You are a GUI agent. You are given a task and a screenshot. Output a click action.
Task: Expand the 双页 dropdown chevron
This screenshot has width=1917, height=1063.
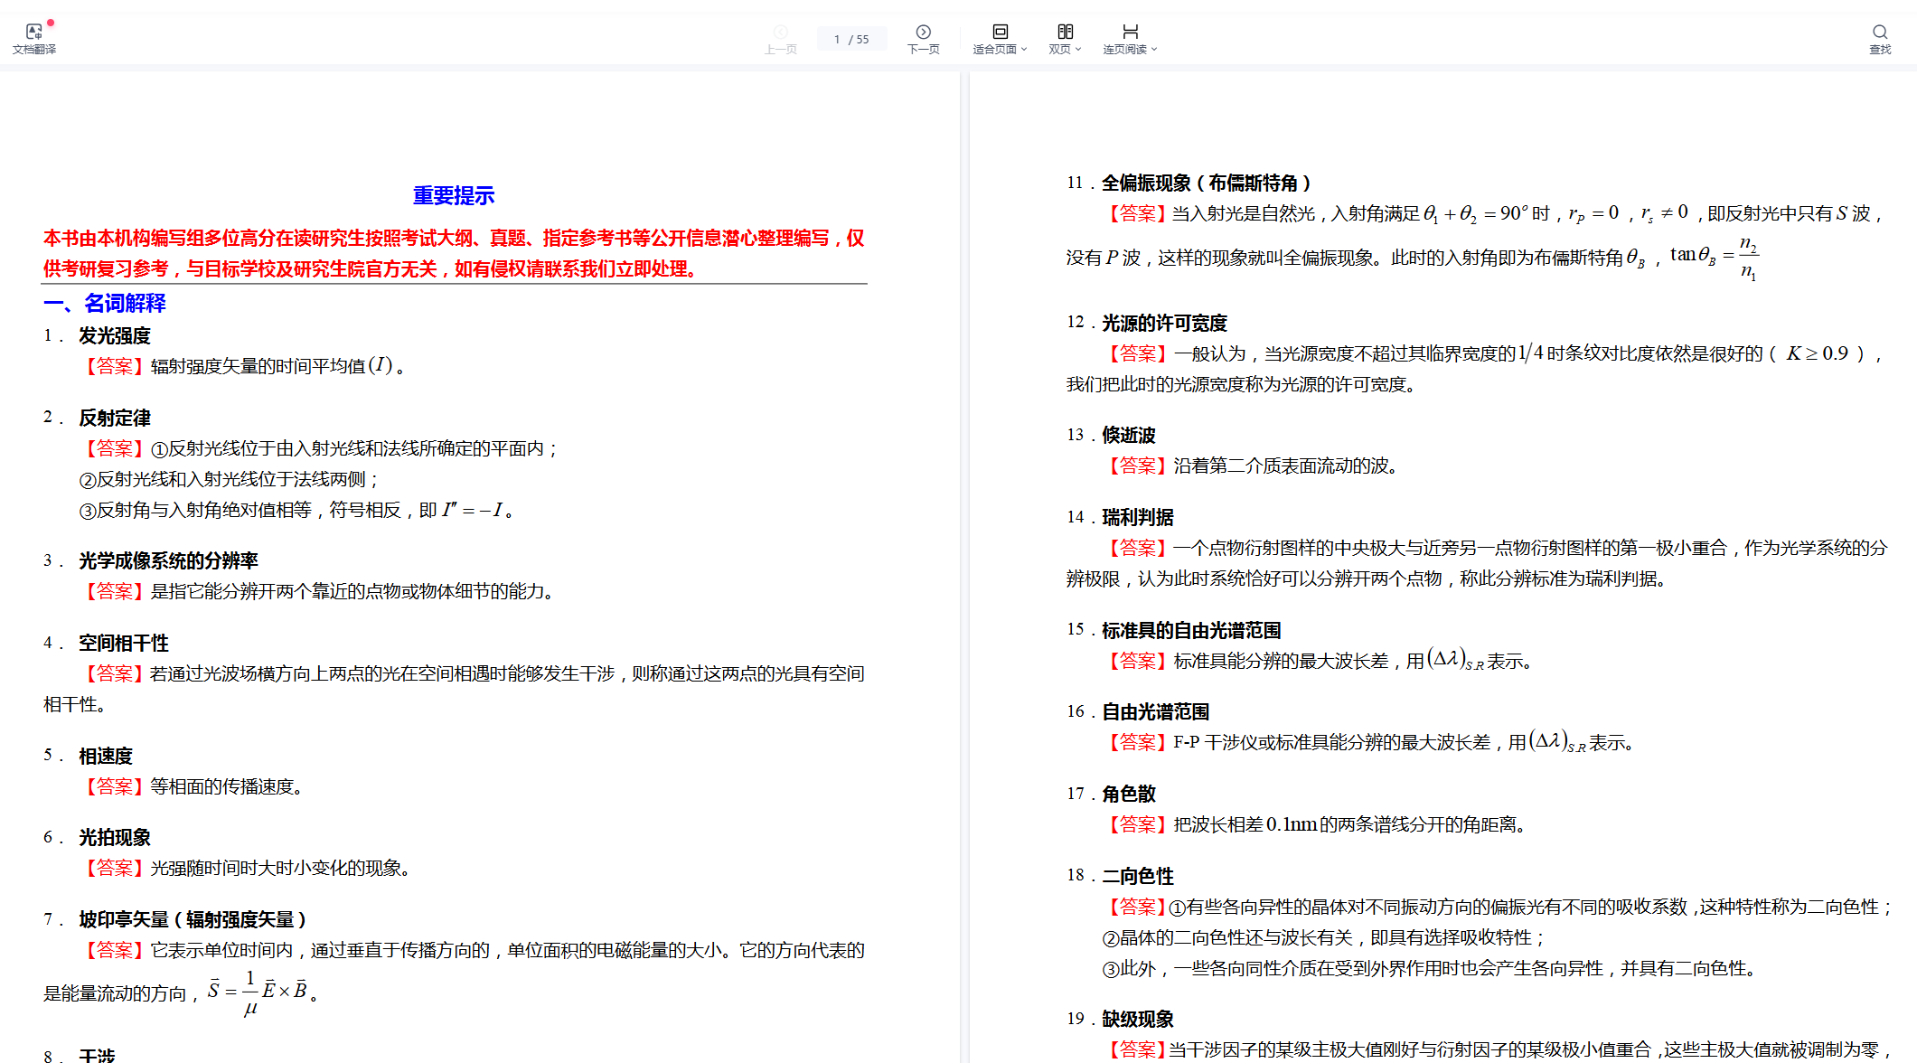tap(1078, 50)
